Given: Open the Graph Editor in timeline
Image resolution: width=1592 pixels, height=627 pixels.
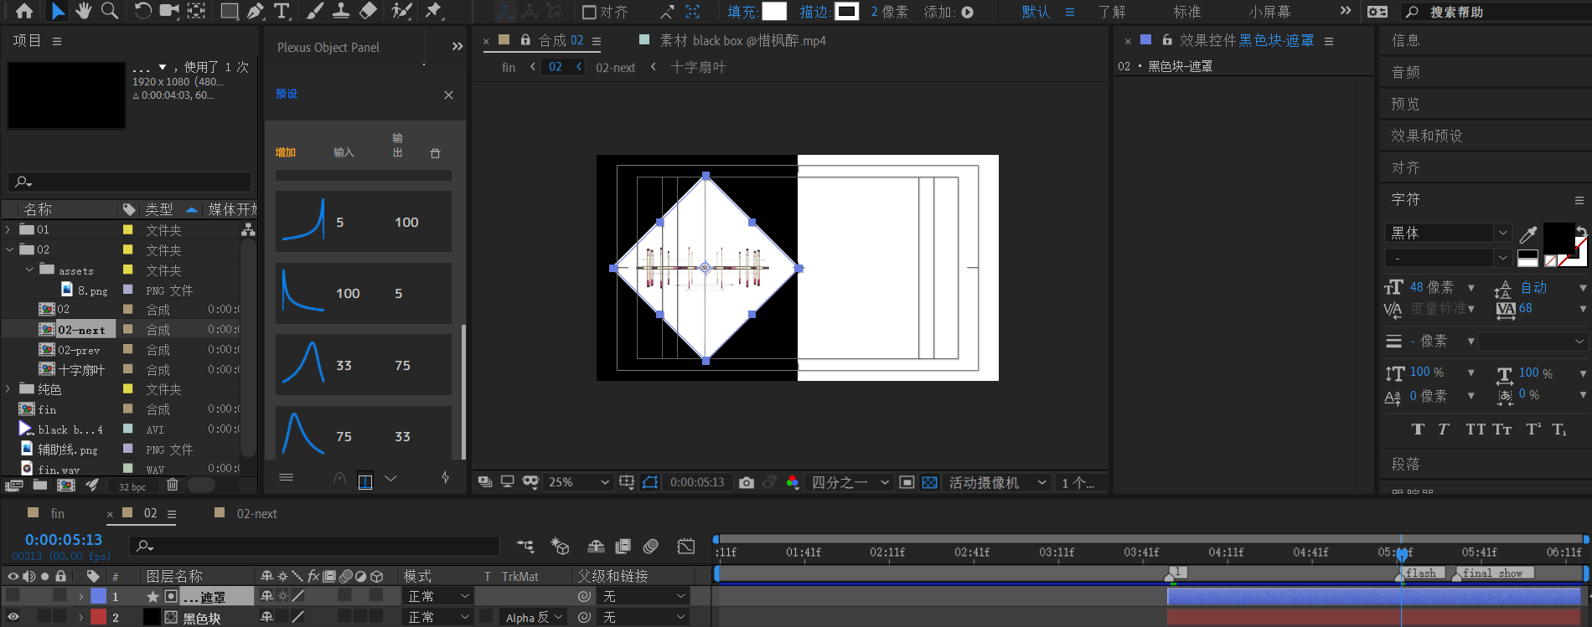Looking at the screenshot, I should pos(686,547).
